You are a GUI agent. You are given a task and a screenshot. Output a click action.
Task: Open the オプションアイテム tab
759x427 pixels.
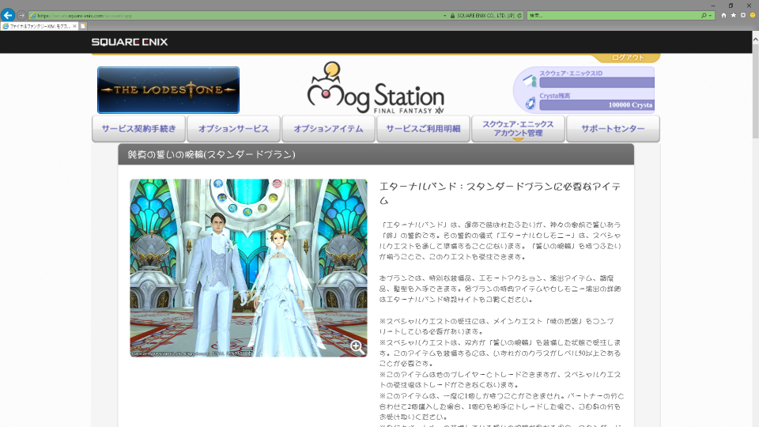click(329, 129)
